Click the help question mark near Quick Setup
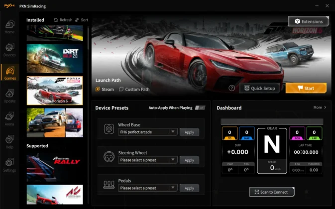This screenshot has height=209, width=335. (x=231, y=88)
